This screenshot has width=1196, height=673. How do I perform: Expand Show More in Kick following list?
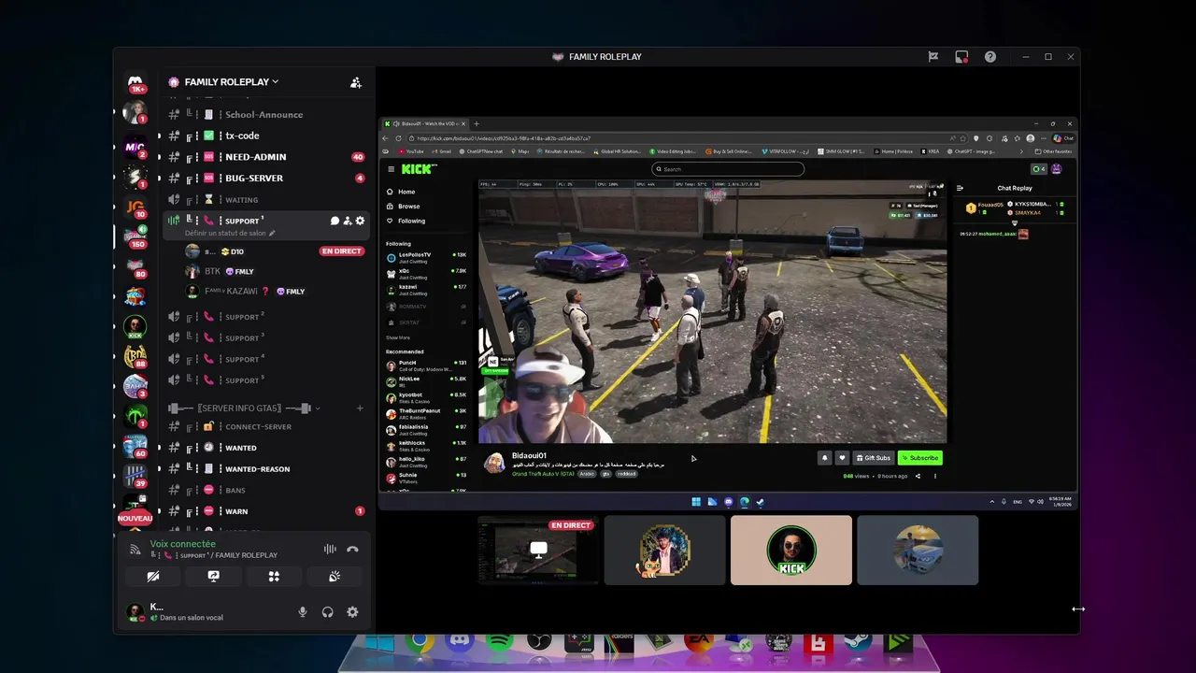(398, 337)
